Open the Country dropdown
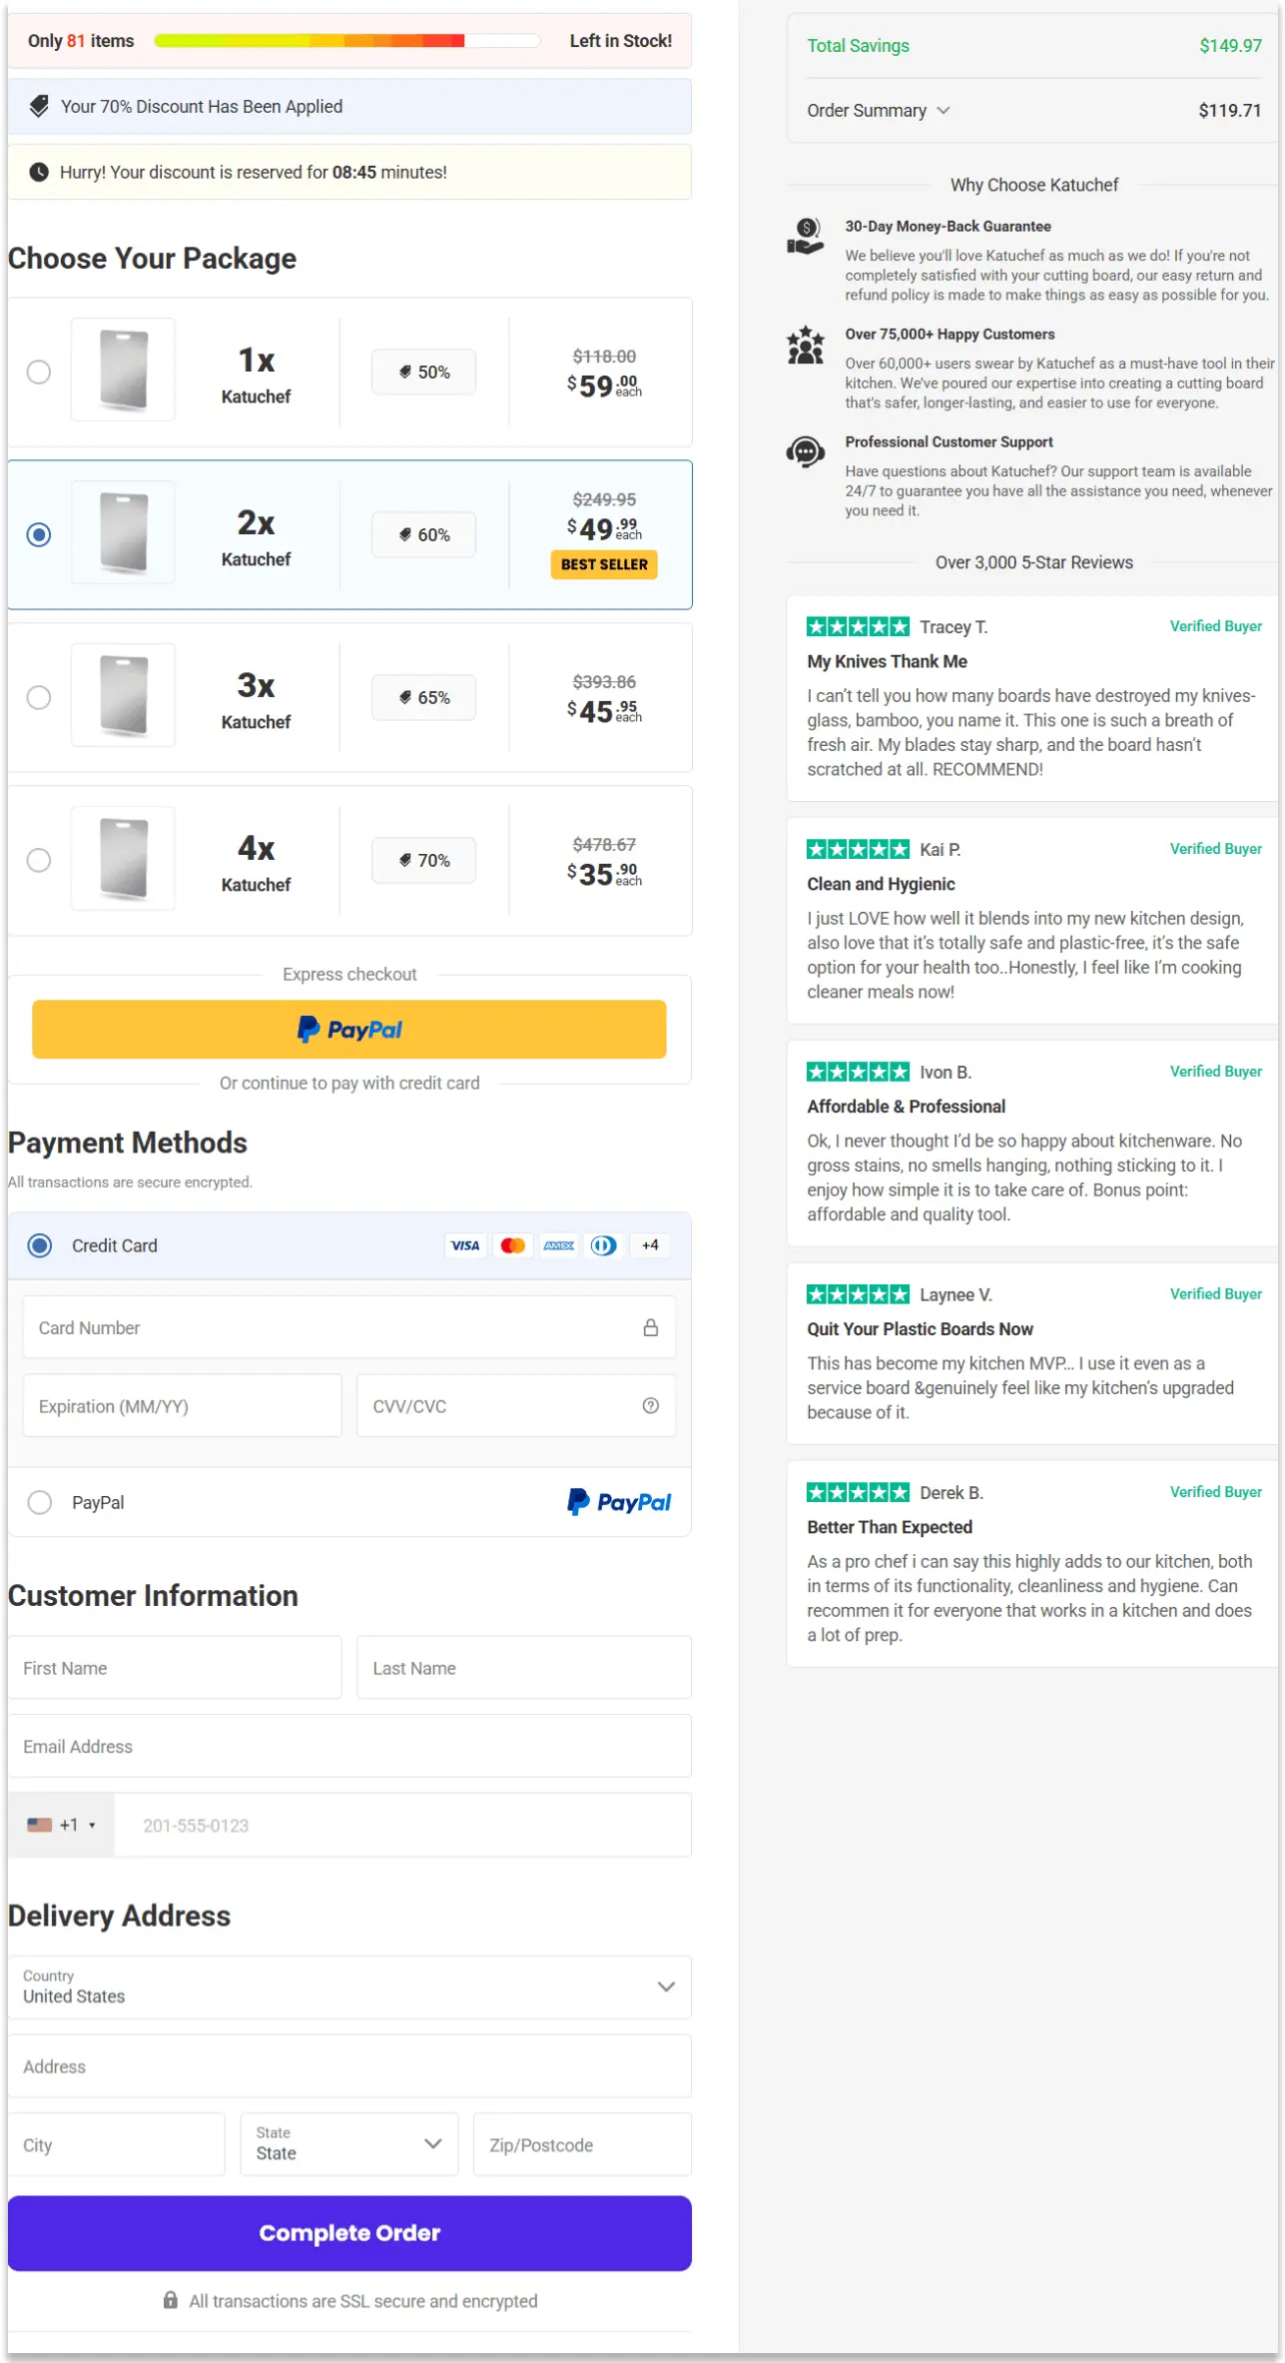Screen dimensions: 1285x2363 pos(349,1986)
